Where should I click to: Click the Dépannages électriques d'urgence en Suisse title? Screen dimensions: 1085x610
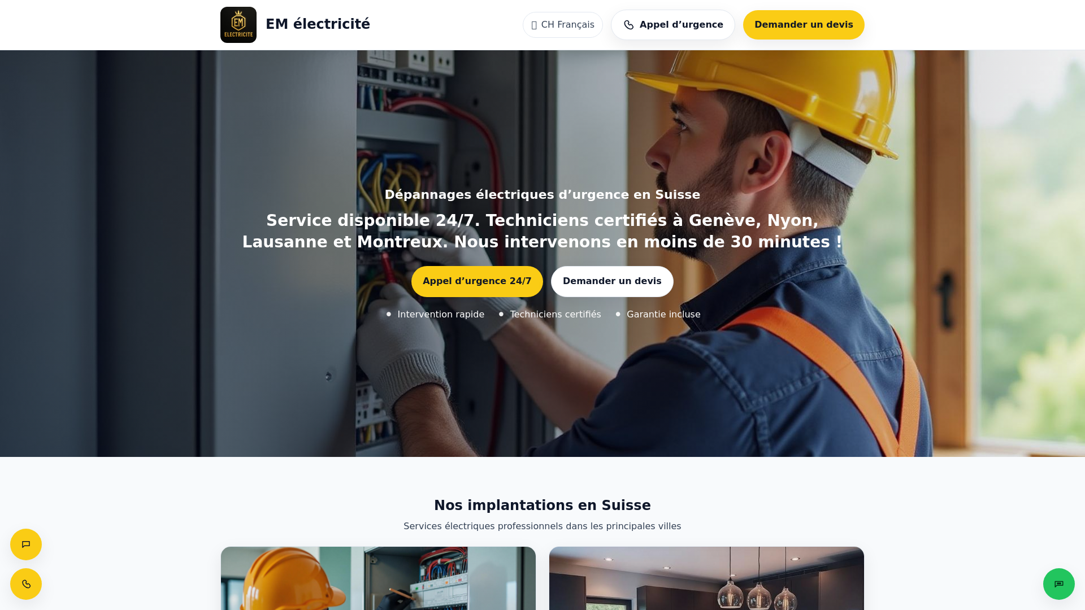[x=542, y=195]
